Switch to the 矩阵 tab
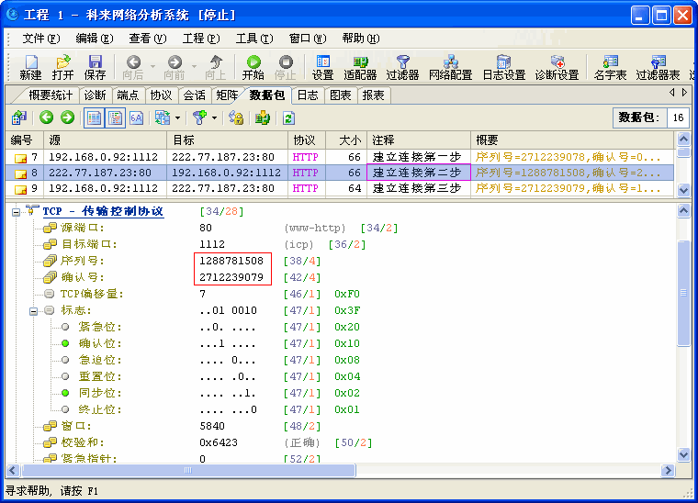 [x=227, y=95]
